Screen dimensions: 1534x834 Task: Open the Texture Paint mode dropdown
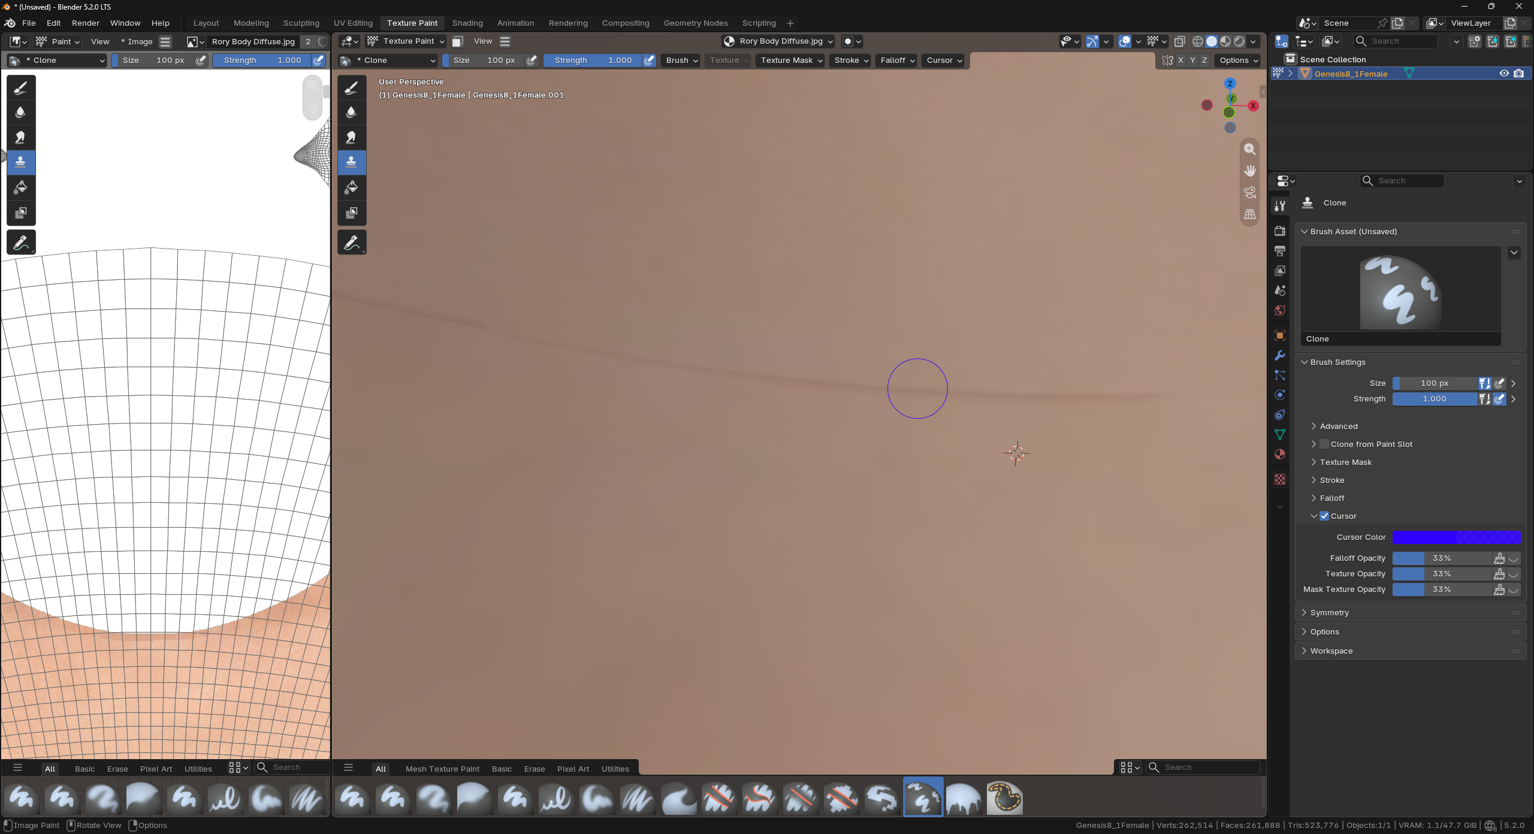pyautogui.click(x=406, y=41)
